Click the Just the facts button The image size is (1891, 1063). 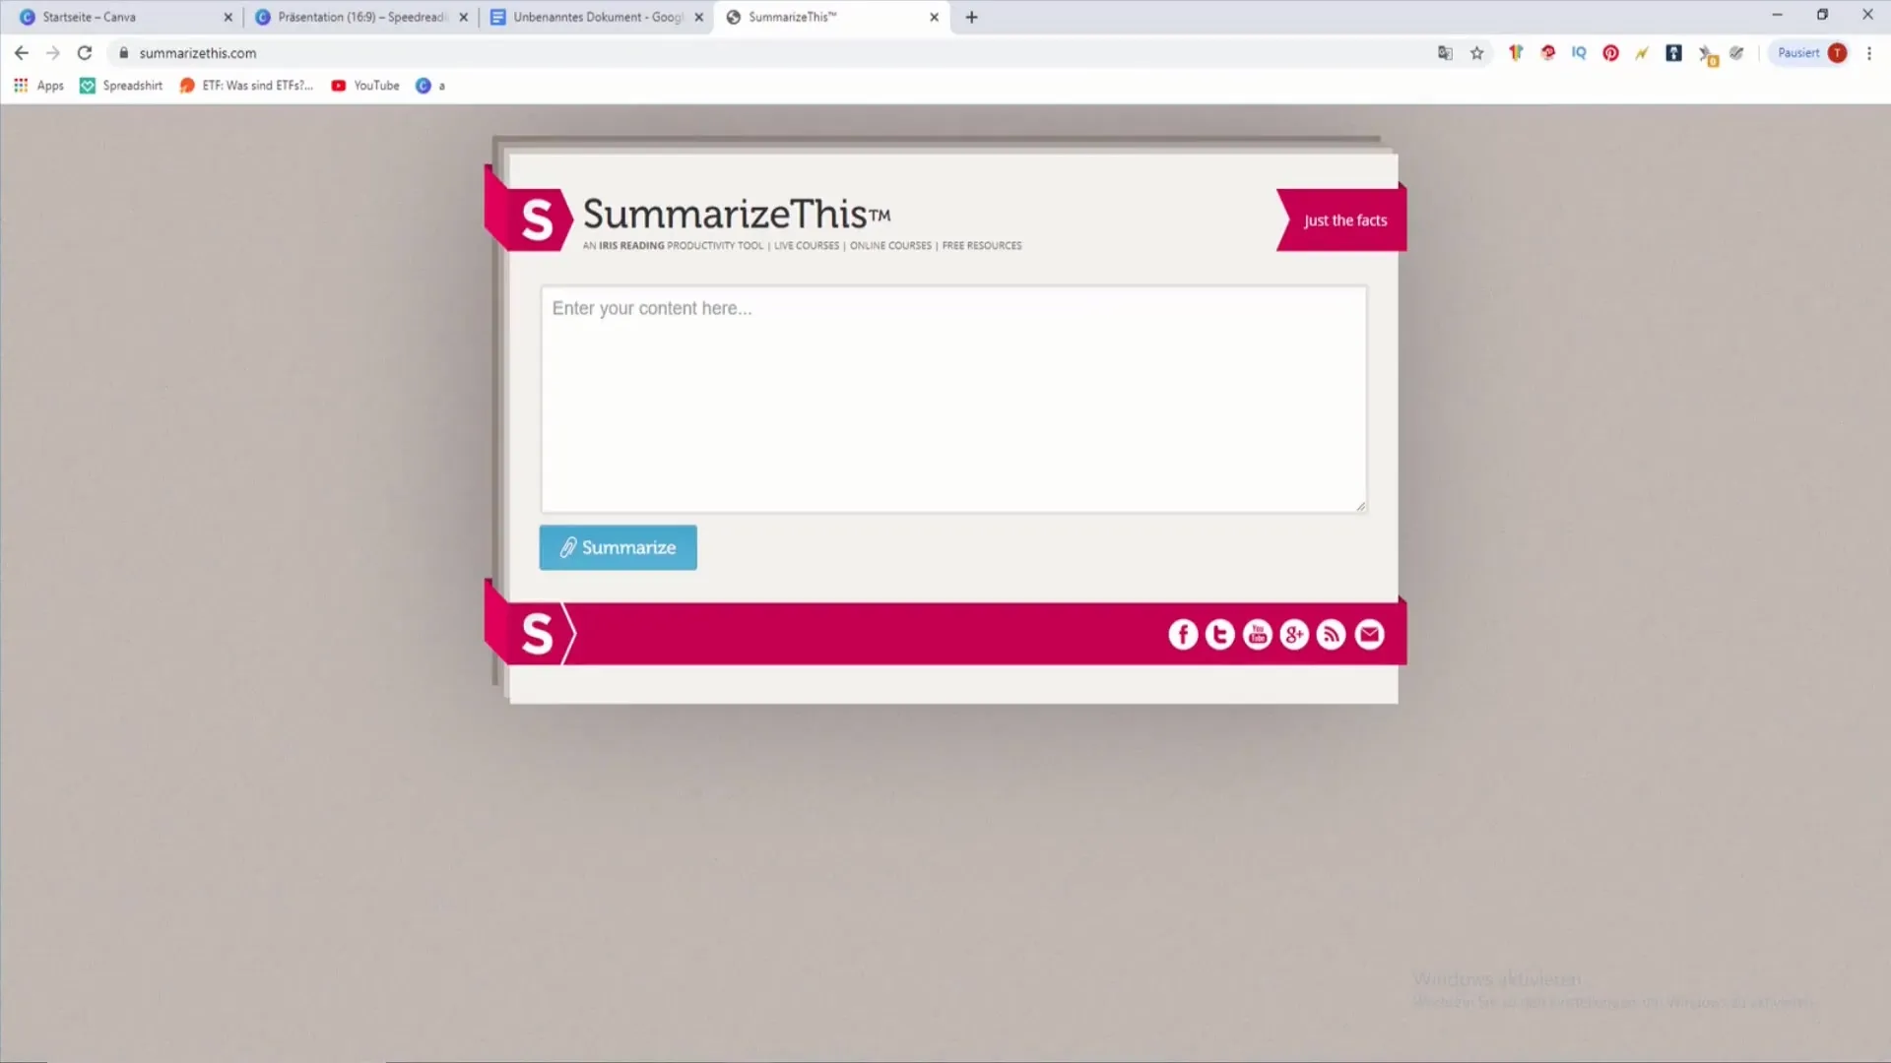point(1345,220)
